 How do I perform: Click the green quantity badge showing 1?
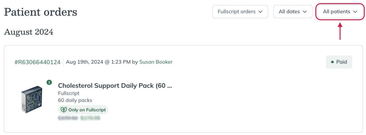[49, 82]
